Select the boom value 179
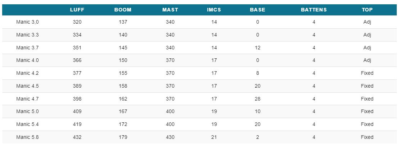400x151 pixels. tap(123, 137)
